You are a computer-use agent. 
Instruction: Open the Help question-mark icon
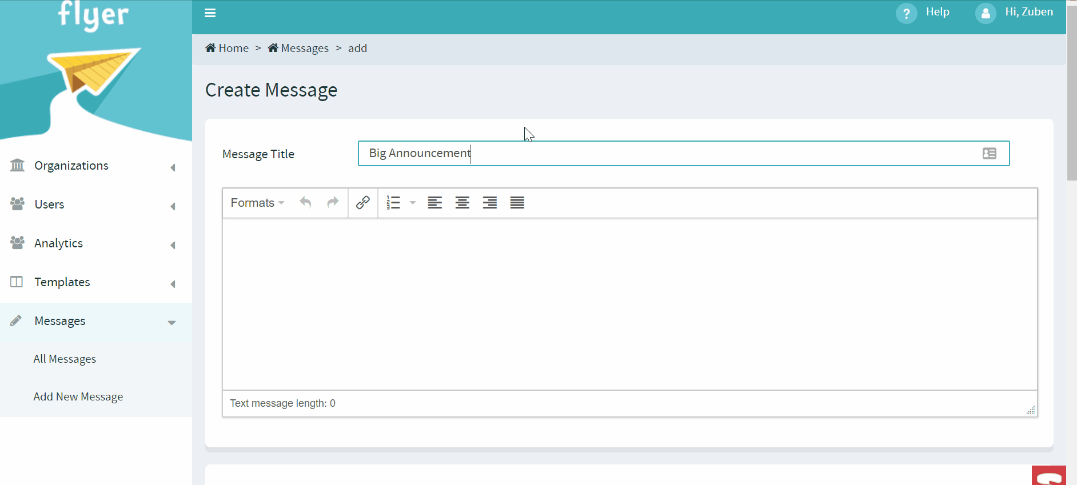tap(906, 13)
